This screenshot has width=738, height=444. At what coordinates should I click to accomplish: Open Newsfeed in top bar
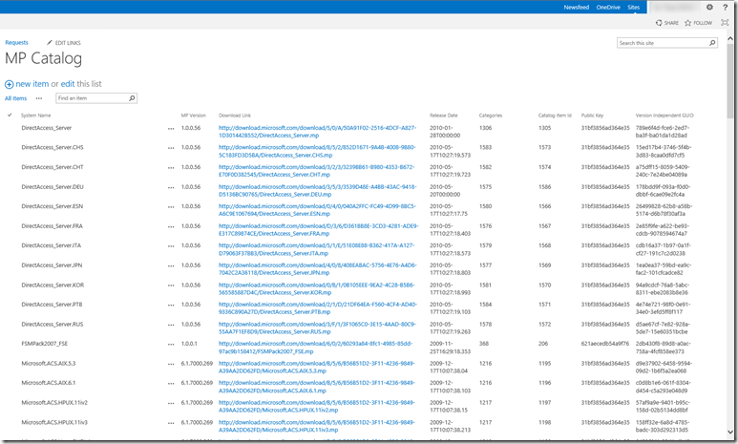click(x=577, y=7)
